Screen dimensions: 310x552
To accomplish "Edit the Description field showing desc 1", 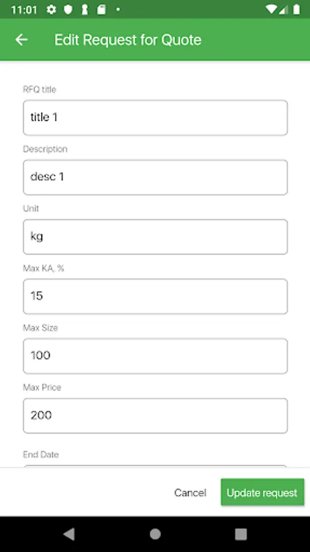I will pyautogui.click(x=155, y=177).
